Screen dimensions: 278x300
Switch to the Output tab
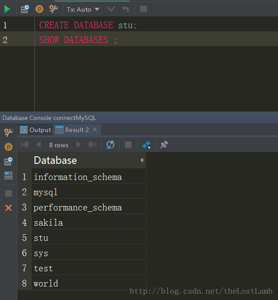(36, 130)
